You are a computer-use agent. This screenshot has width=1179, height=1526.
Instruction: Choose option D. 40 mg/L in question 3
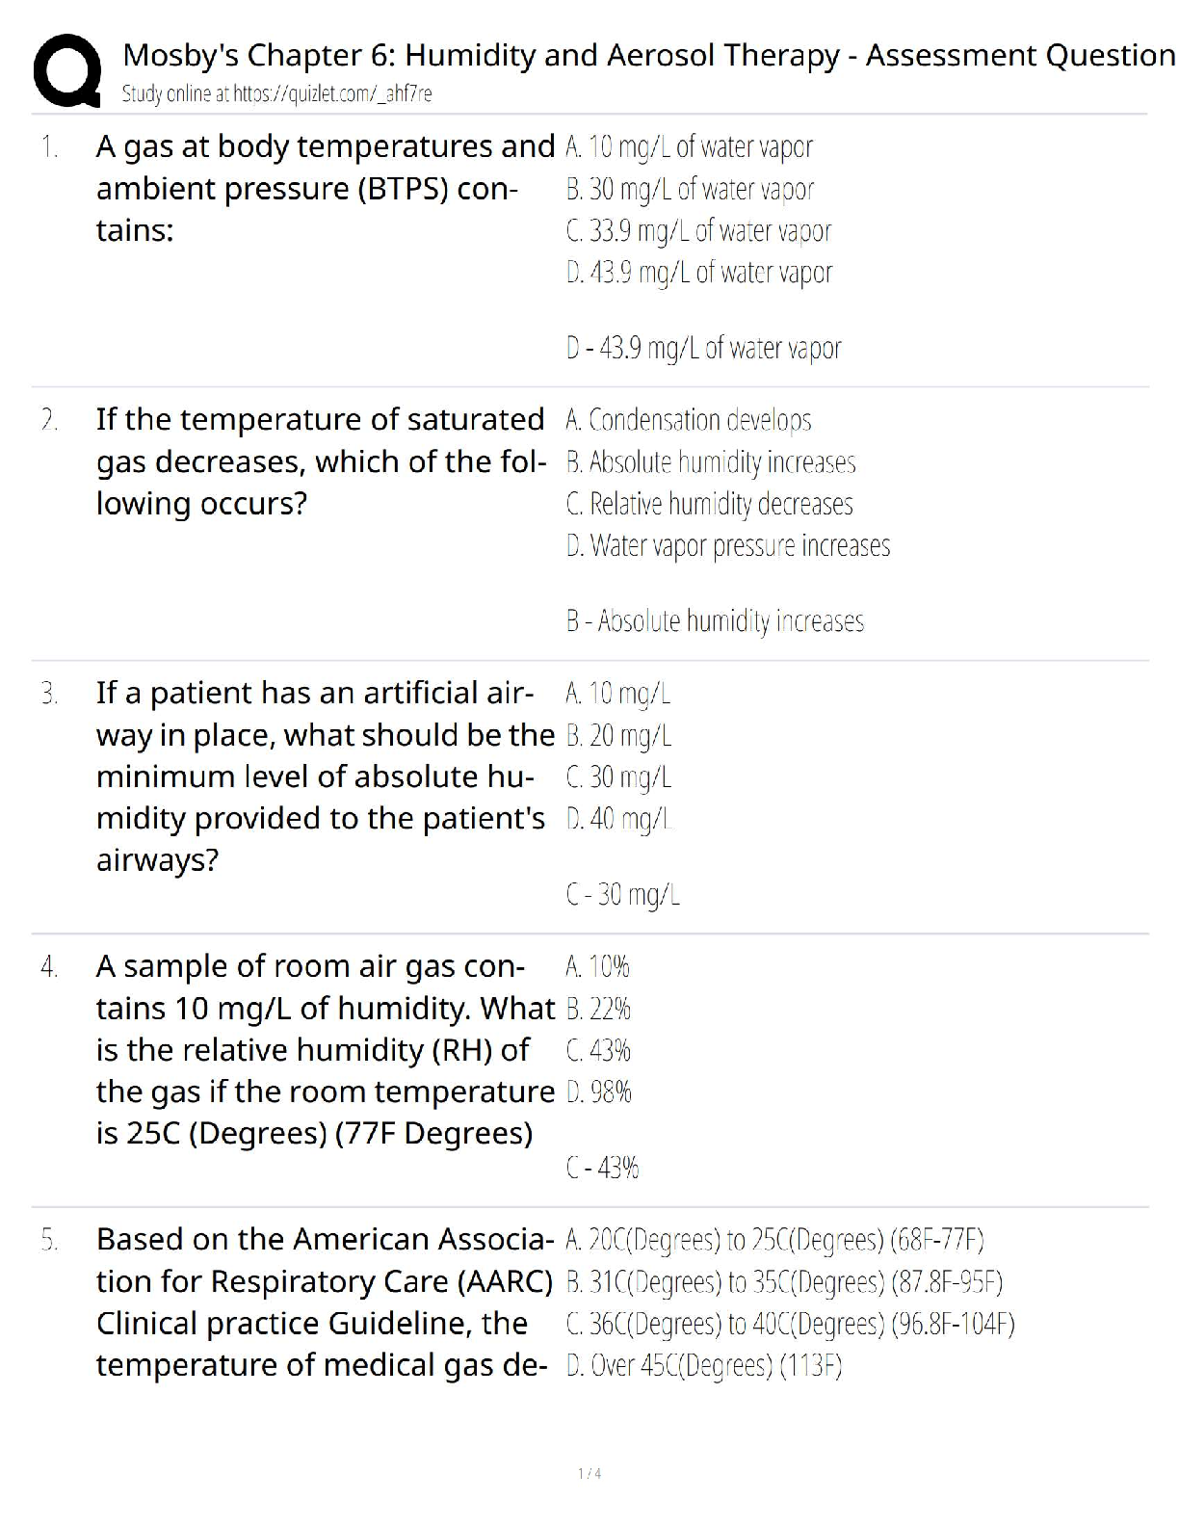tap(618, 820)
